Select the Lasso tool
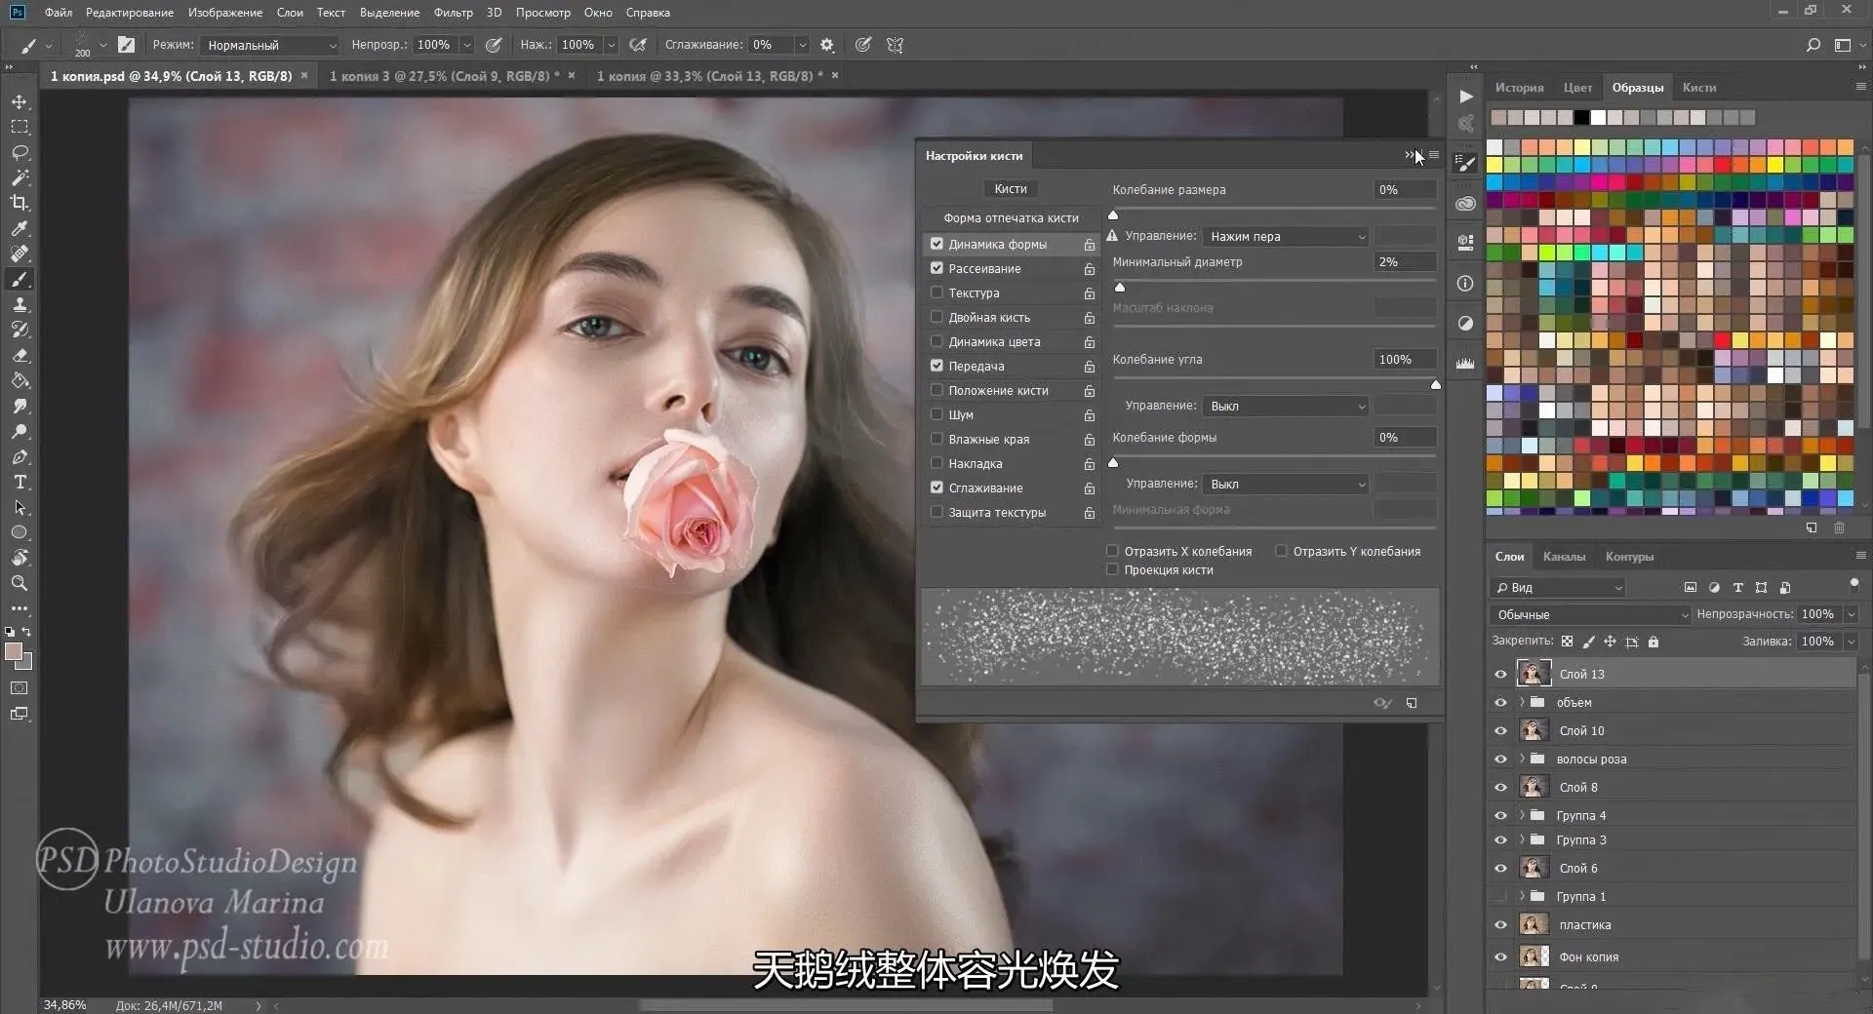The height and width of the screenshot is (1014, 1873). (x=20, y=153)
